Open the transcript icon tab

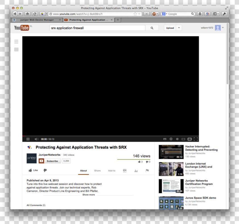[125, 170]
